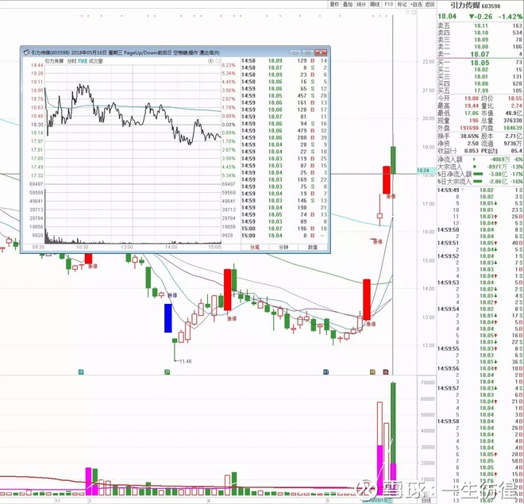Click the 换手 value 38.65%

click(469, 137)
